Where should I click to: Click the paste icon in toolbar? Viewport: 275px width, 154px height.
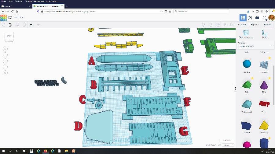click(x=10, y=25)
